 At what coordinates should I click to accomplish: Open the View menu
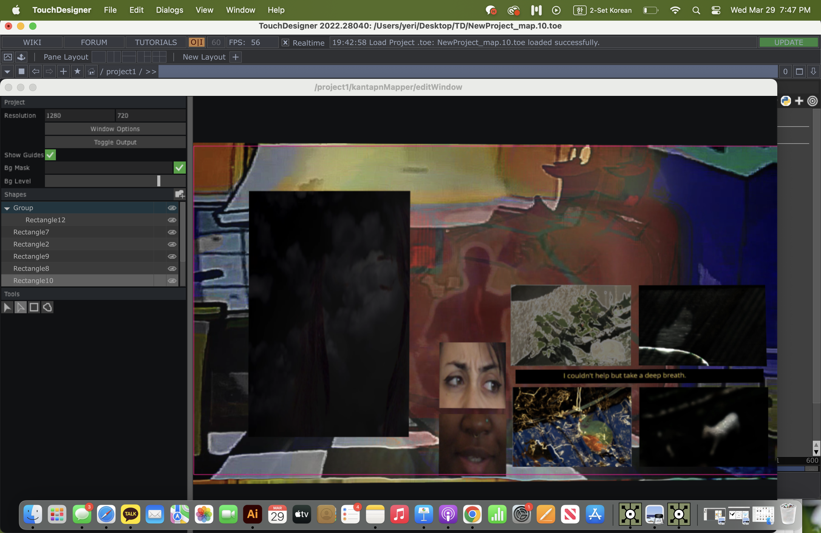(204, 10)
